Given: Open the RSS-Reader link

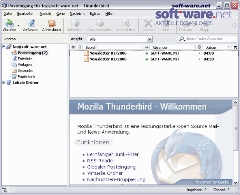Looking at the screenshot, I should (x=101, y=161).
